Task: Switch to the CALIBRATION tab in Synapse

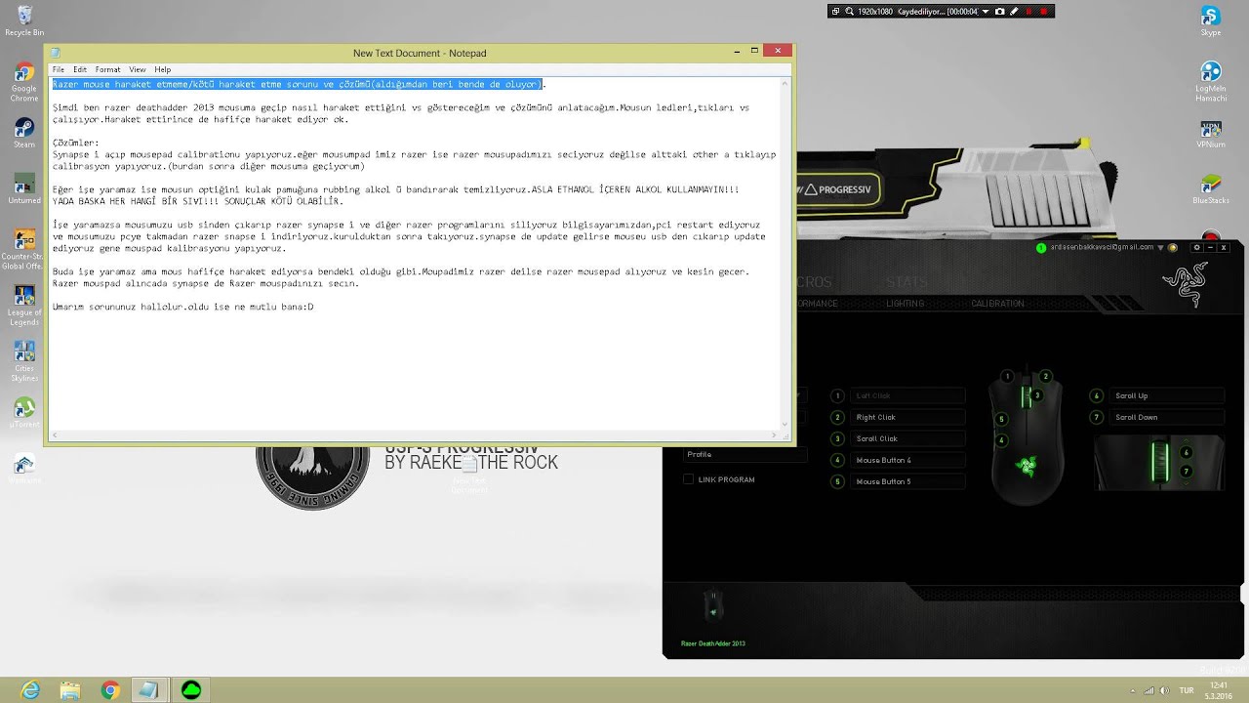Action: 997,304
